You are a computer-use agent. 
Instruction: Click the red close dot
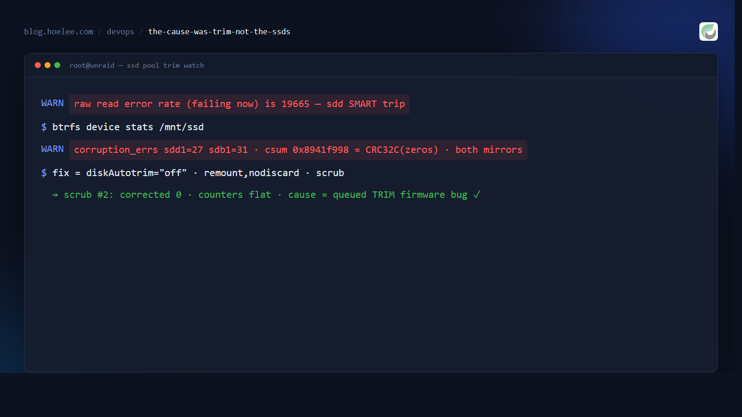coord(38,65)
